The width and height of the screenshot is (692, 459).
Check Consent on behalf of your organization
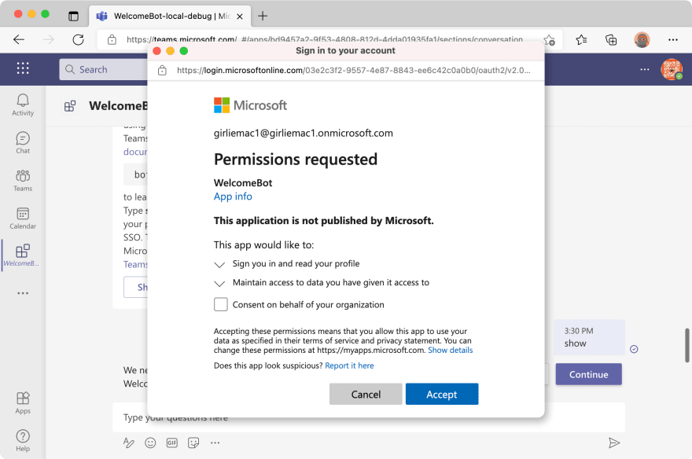point(221,304)
